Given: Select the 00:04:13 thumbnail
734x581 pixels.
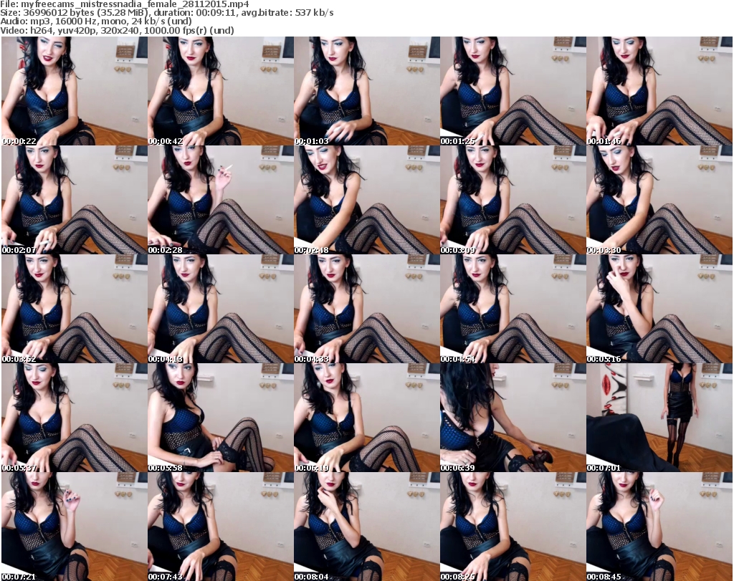Looking at the screenshot, I should (x=221, y=309).
